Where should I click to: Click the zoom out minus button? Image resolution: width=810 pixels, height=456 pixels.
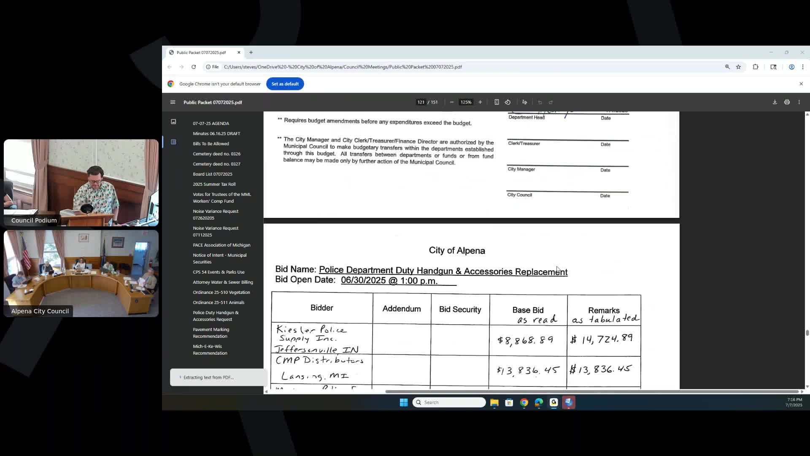452,102
